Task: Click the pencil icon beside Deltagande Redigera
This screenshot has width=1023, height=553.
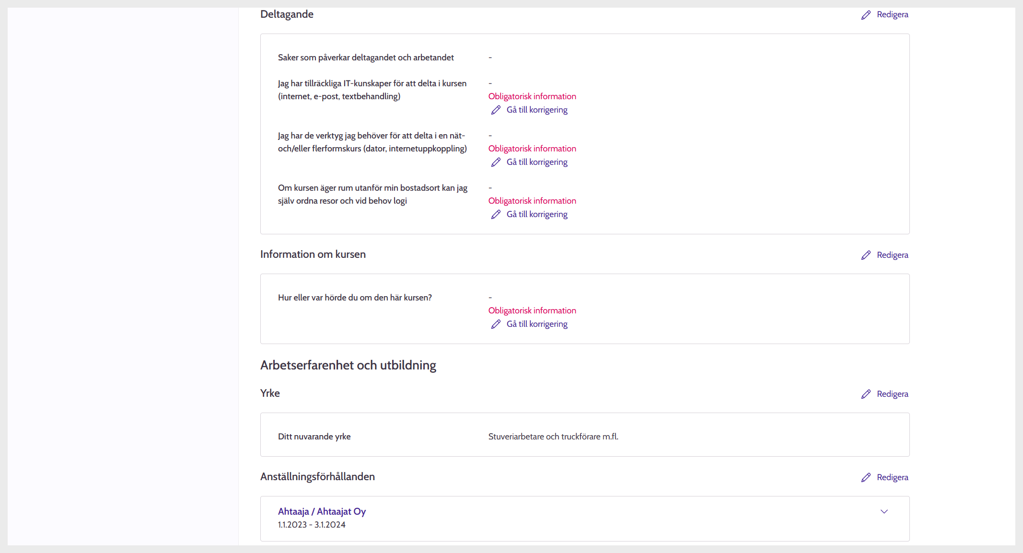Action: click(866, 15)
